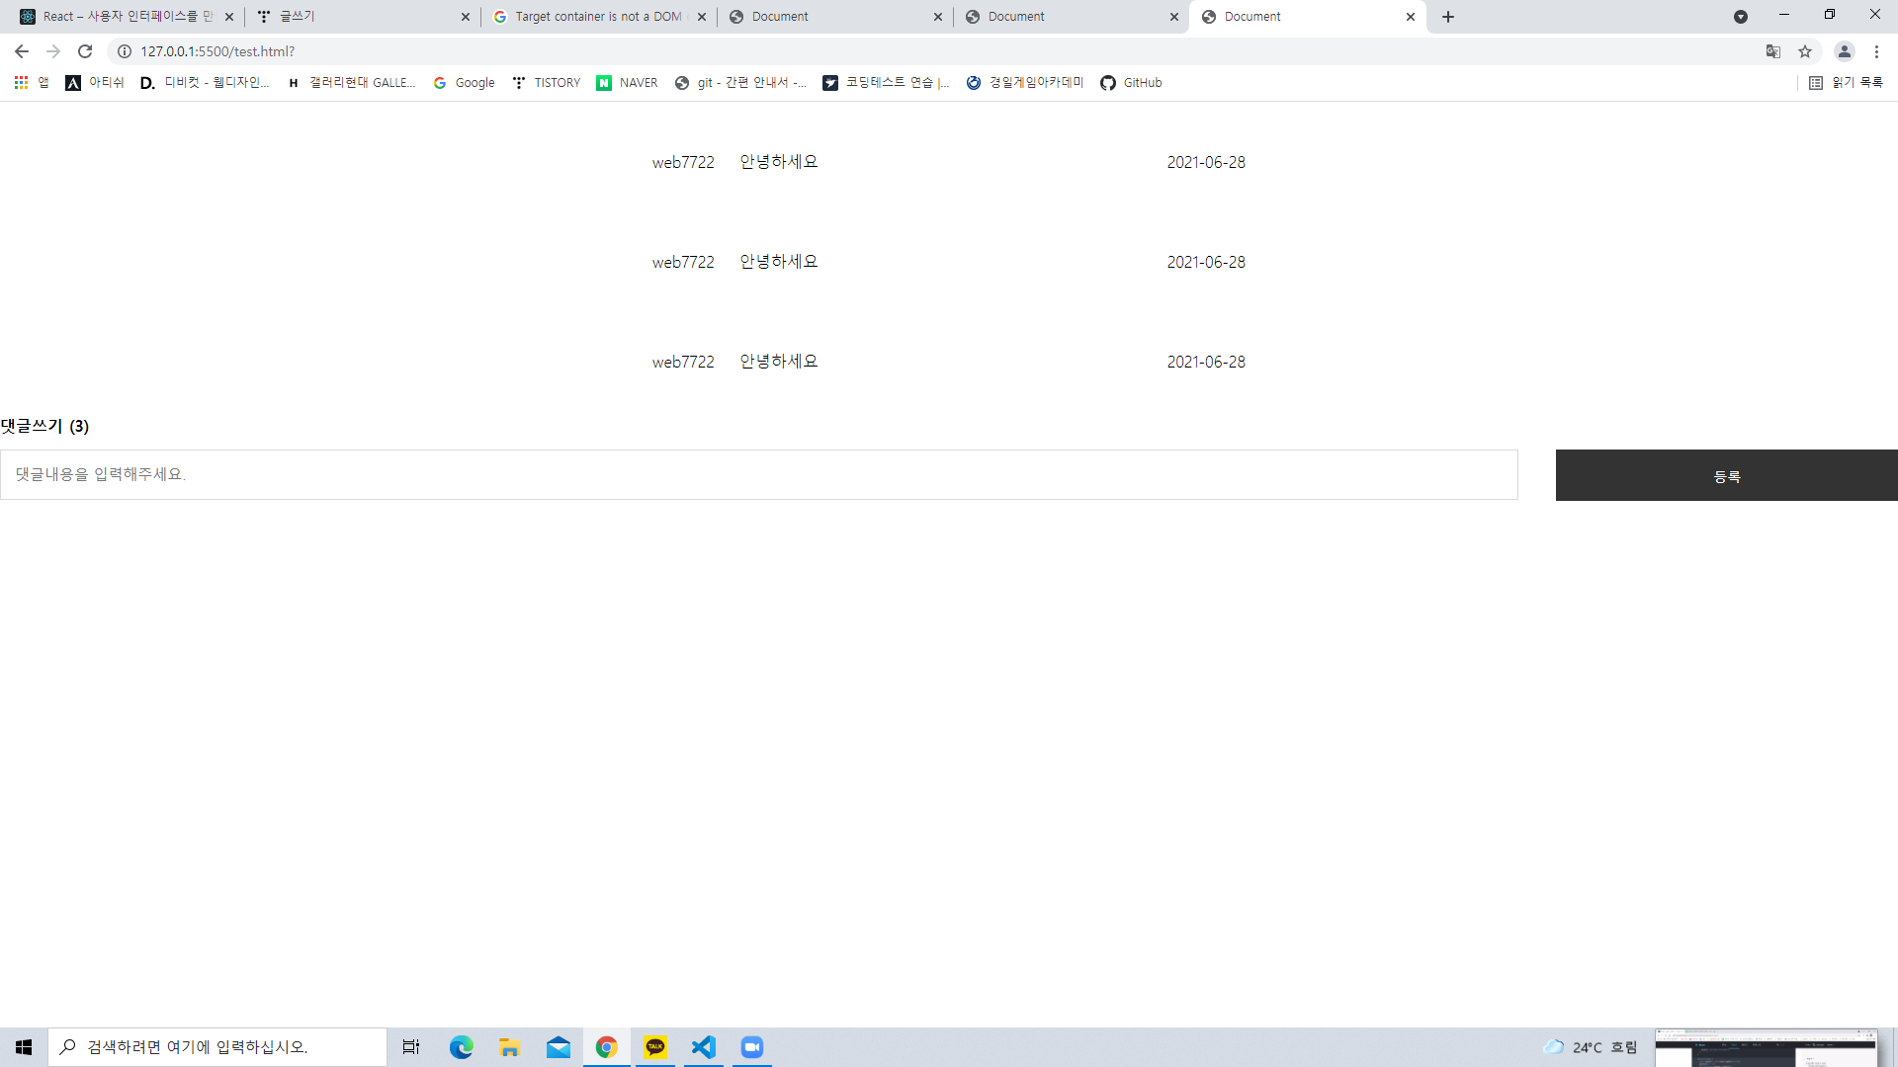Bookmark this page with star icon

click(x=1805, y=51)
